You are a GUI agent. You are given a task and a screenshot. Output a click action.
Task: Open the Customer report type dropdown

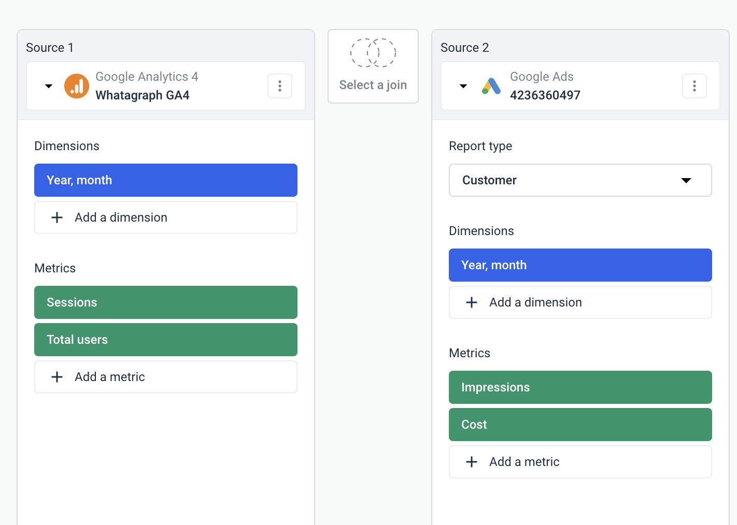pyautogui.click(x=580, y=180)
